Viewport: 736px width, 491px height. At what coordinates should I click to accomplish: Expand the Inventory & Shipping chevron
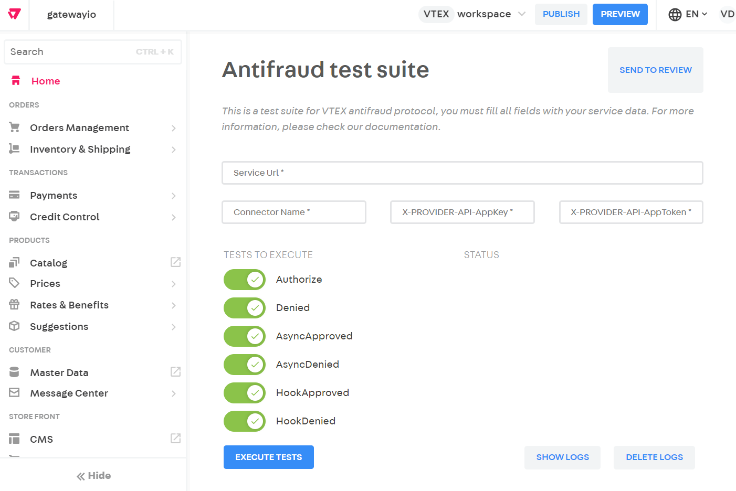coord(174,149)
